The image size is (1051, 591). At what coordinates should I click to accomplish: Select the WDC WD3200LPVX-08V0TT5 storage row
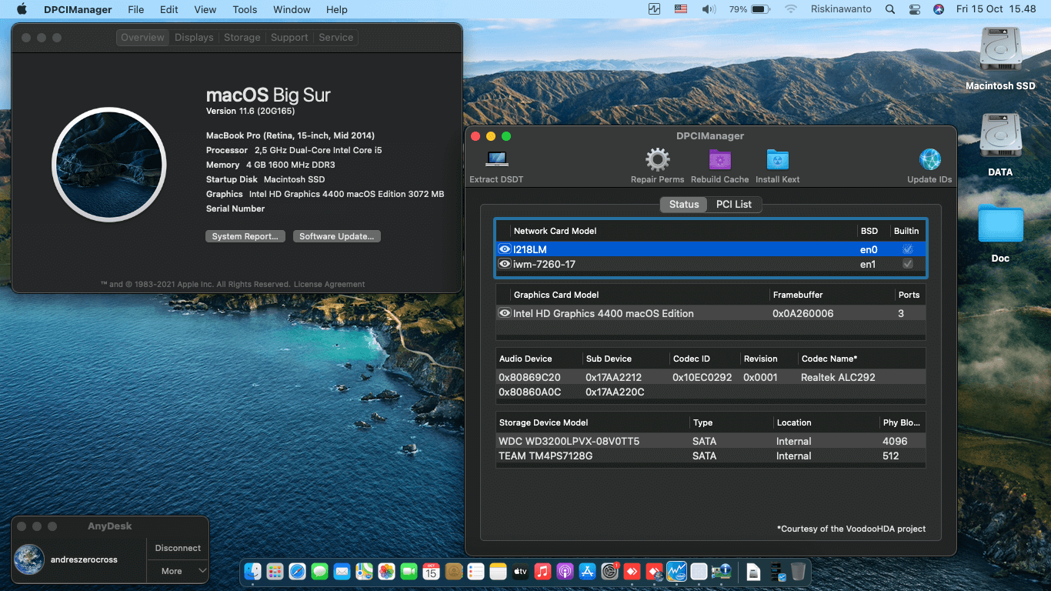pos(711,441)
